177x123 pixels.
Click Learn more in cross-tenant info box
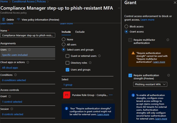(x=161, y=119)
